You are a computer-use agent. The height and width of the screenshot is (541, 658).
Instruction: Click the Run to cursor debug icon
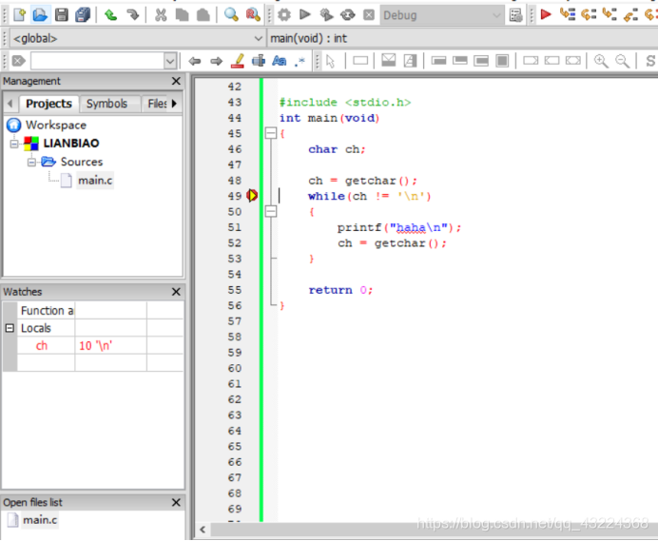tap(568, 15)
